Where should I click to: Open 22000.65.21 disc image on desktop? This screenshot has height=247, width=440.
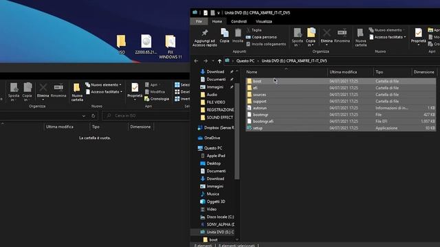point(146,45)
